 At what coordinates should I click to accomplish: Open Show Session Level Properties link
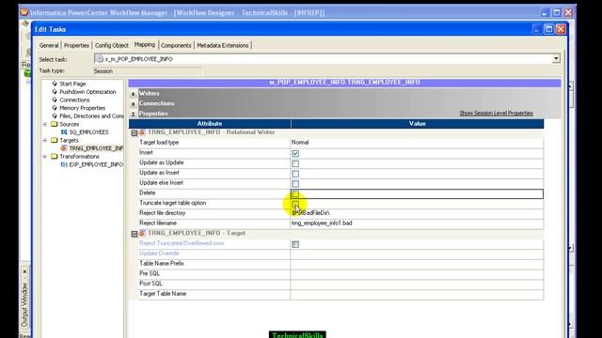[496, 113]
